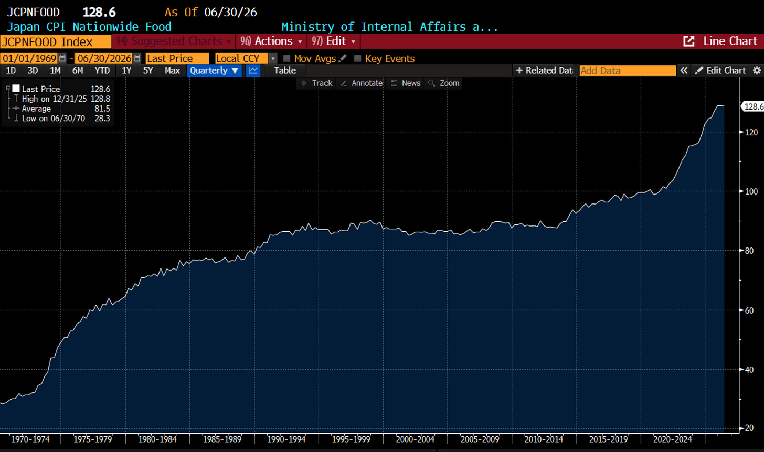Select the Max time range
The width and height of the screenshot is (764, 452).
pyautogui.click(x=172, y=71)
